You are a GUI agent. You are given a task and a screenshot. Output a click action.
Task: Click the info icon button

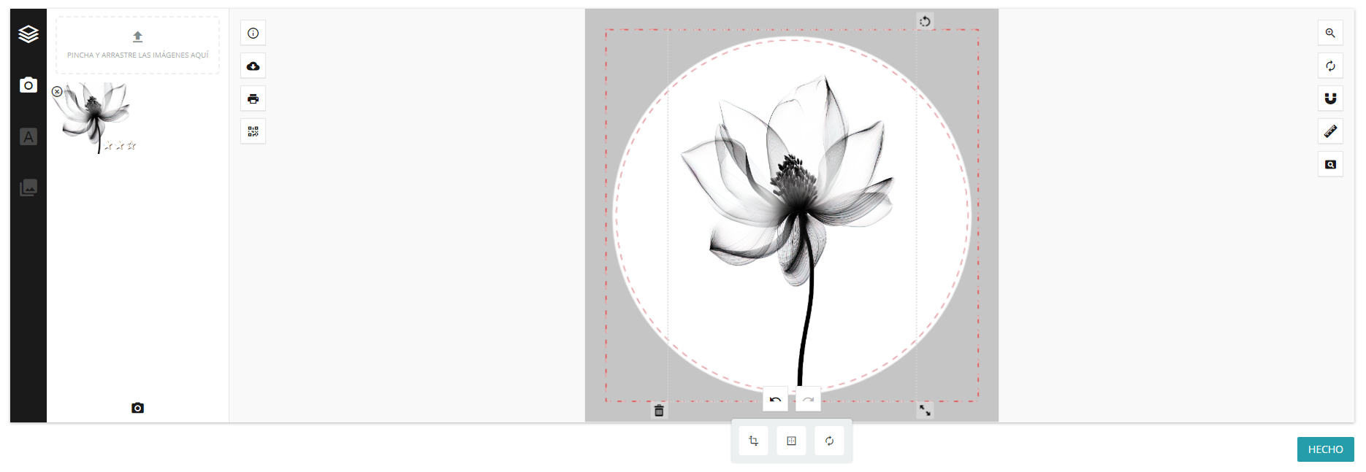tap(253, 33)
